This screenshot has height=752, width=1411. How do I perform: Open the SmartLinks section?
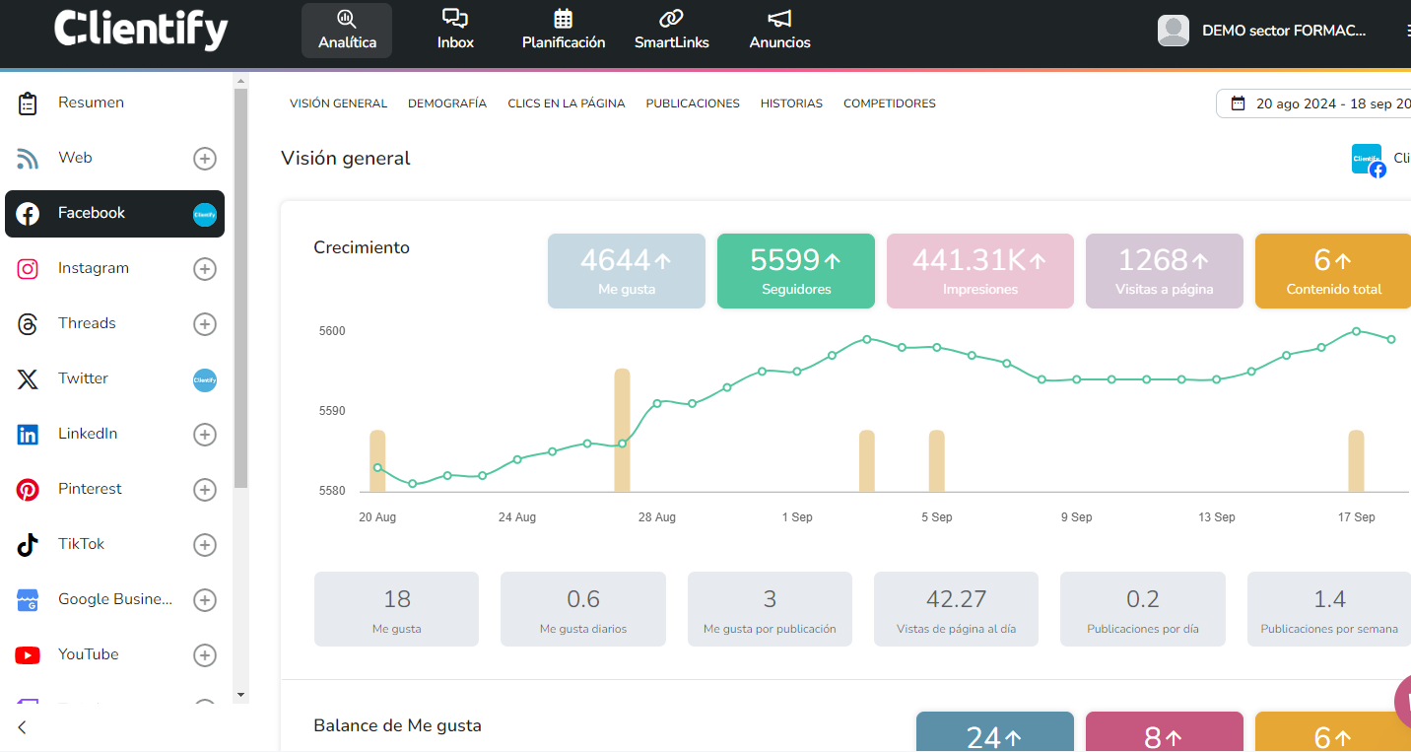pos(672,31)
